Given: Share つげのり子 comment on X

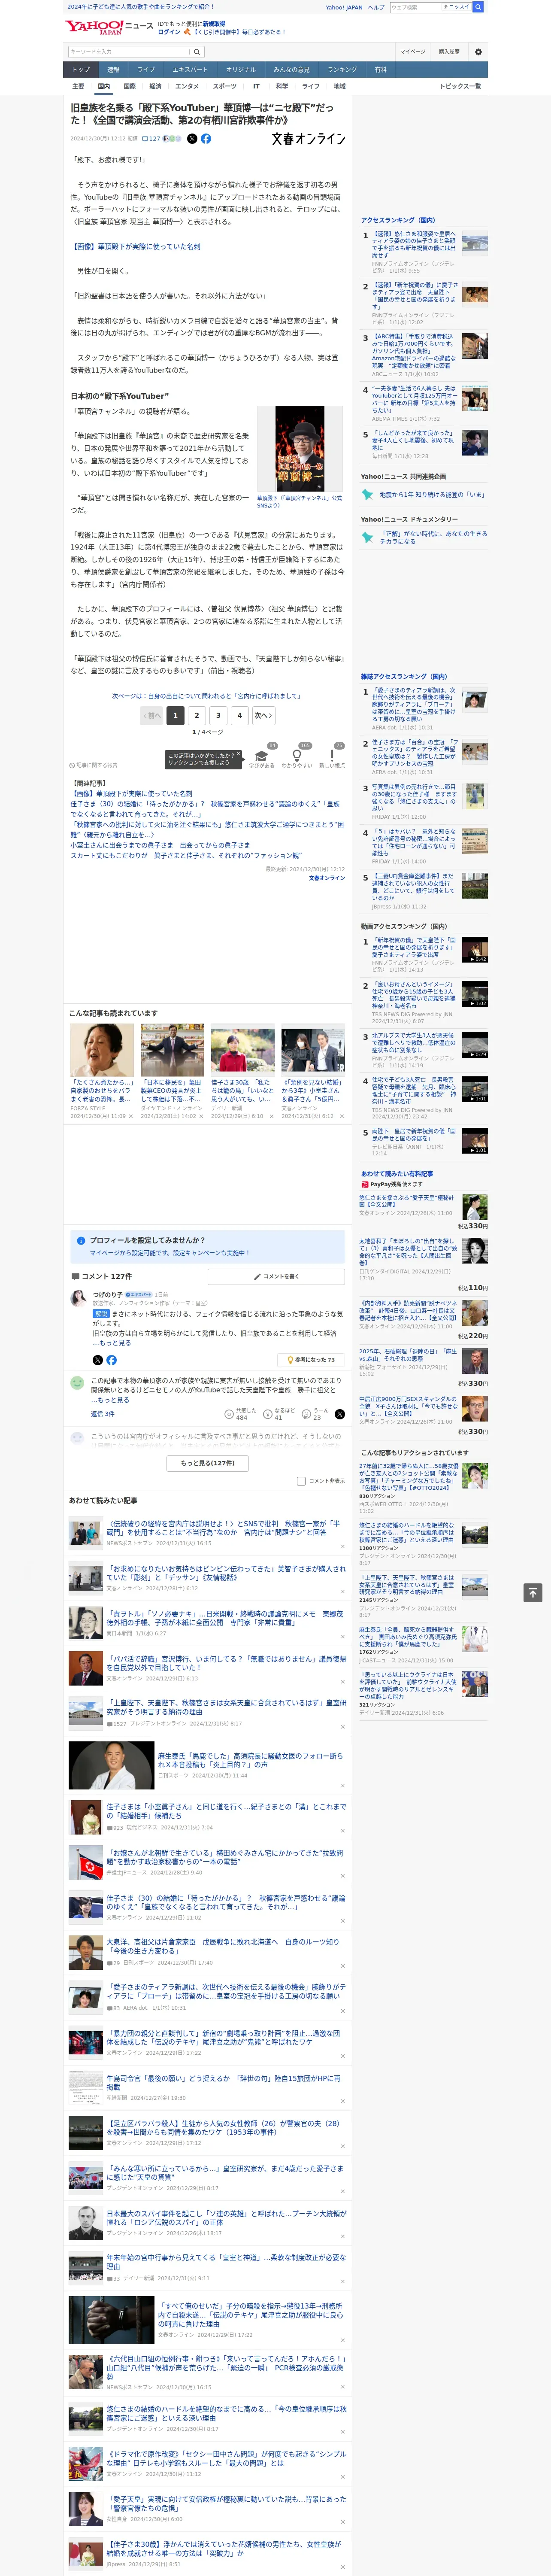Looking at the screenshot, I should [97, 1360].
